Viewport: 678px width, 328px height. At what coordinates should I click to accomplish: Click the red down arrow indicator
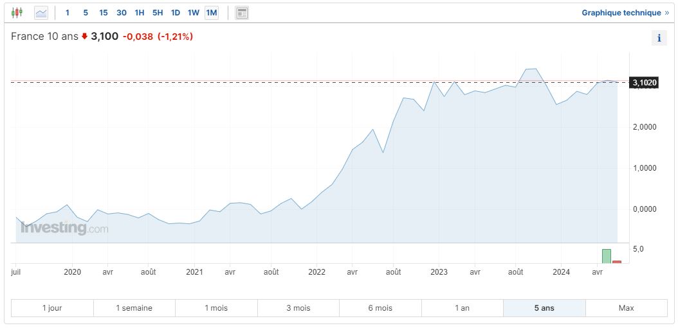[84, 37]
